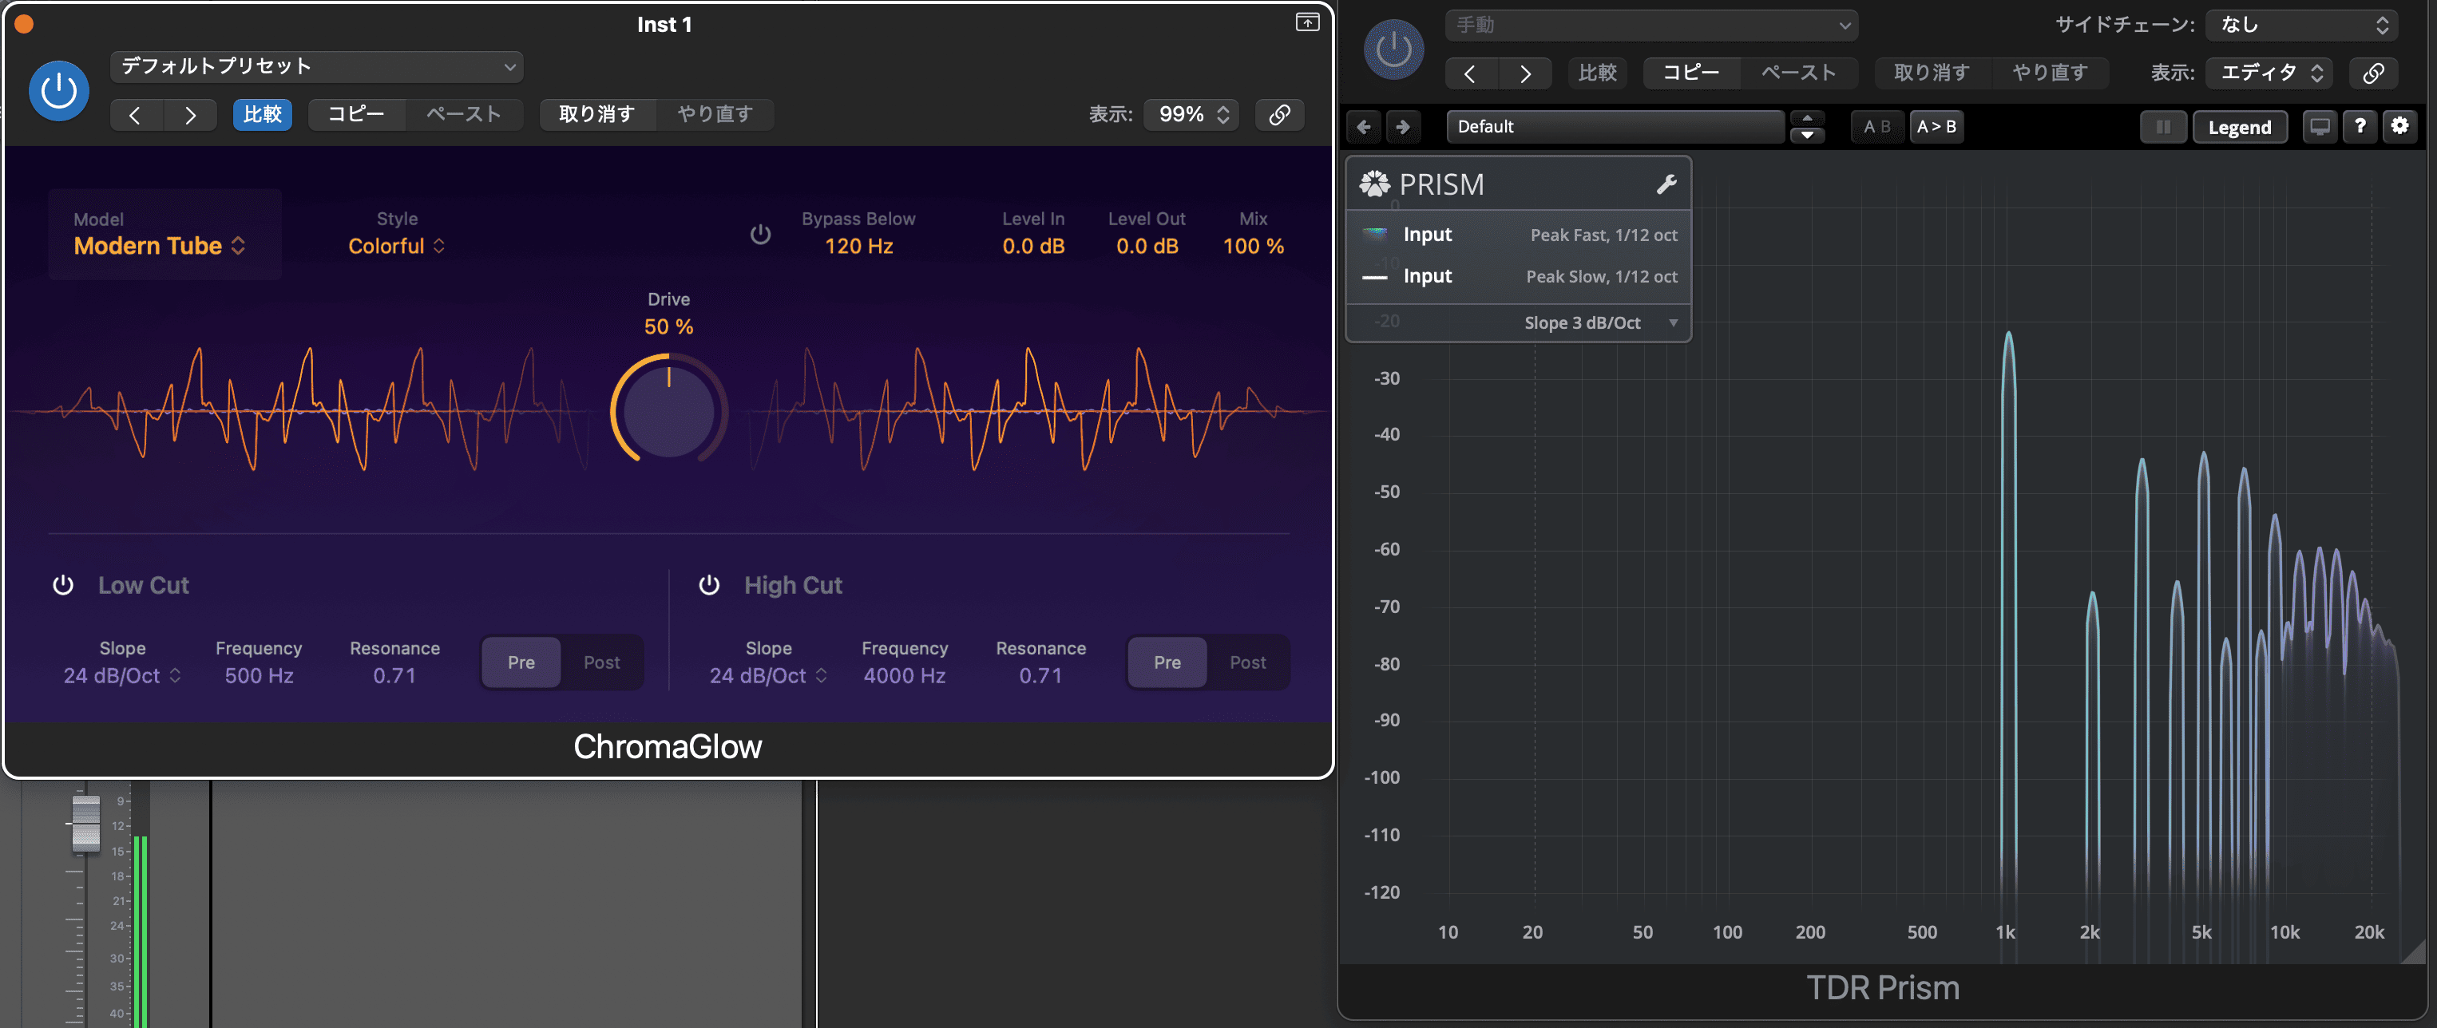Open the デフォルトプリセット preset dropdown
The width and height of the screenshot is (2437, 1028).
317,66
